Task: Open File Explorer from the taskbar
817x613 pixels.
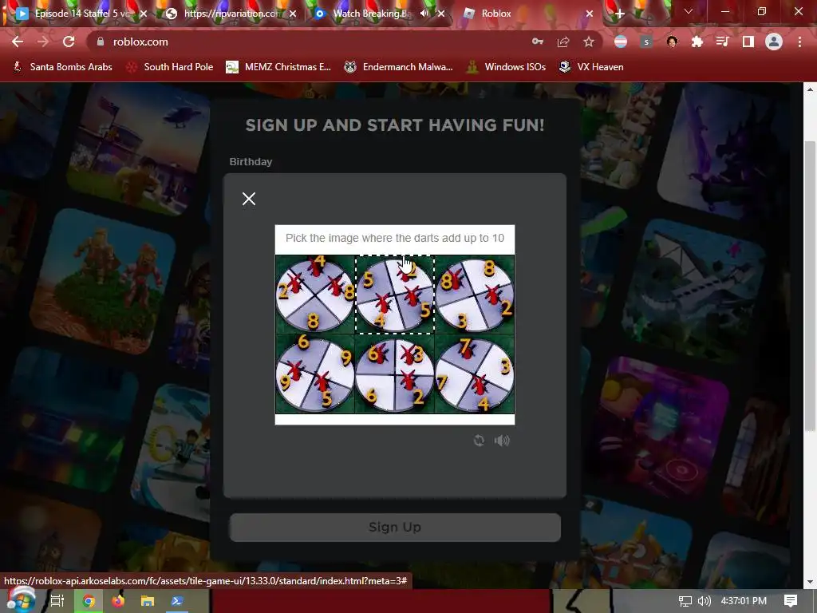Action: [148, 601]
